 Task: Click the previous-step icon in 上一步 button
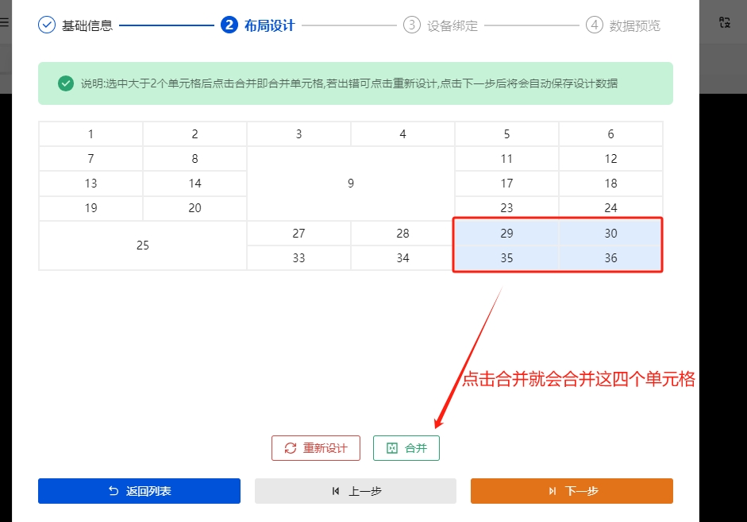(334, 491)
